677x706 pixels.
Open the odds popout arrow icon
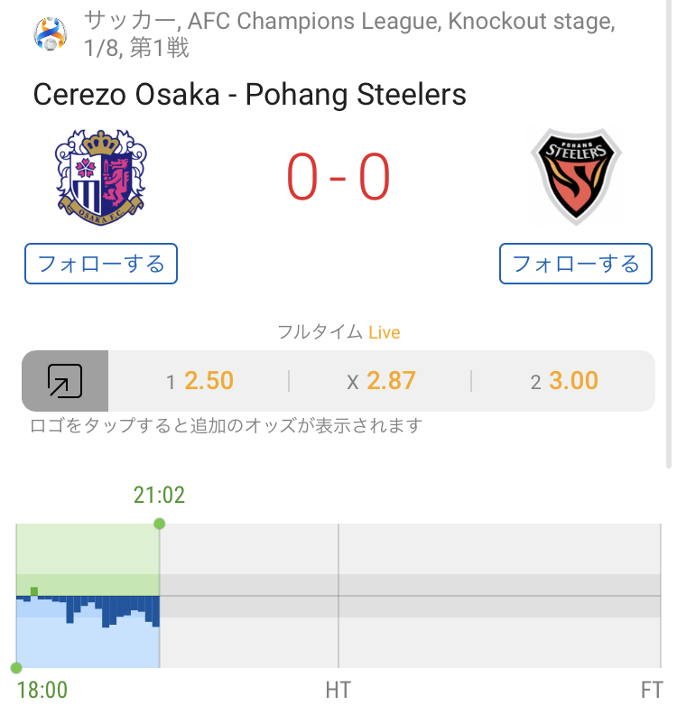(65, 381)
